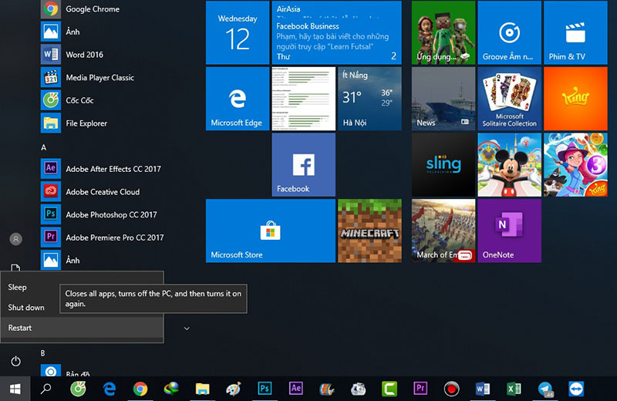Open the document chart preview tile
Viewport: 617px width, 401px height.
click(x=303, y=99)
